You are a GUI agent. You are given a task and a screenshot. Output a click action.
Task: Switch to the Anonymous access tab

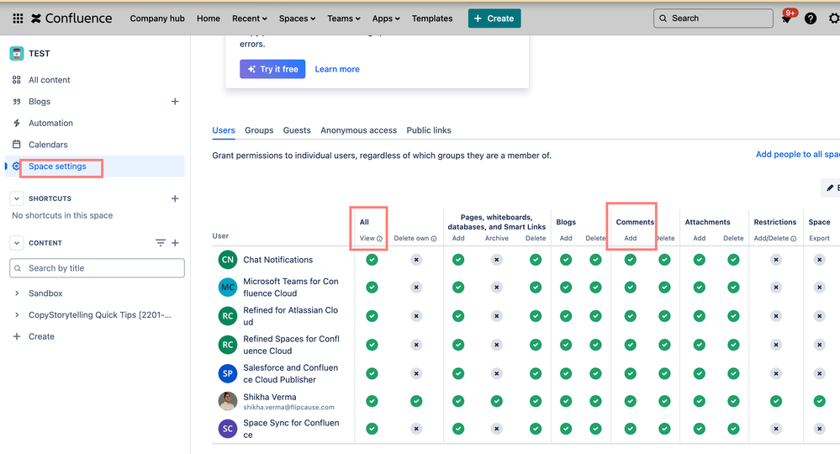(x=358, y=130)
